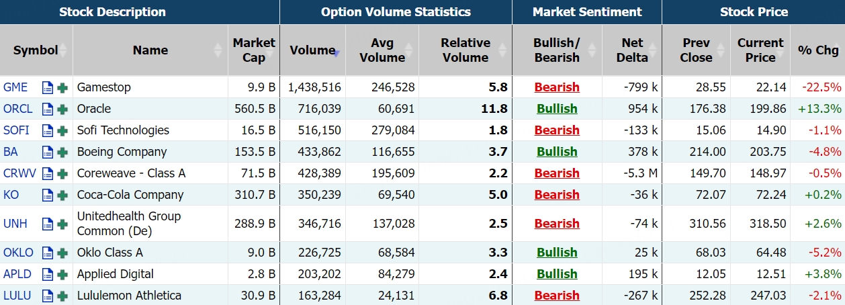Open the UNH symbol link
This screenshot has width=845, height=305.
(15, 224)
